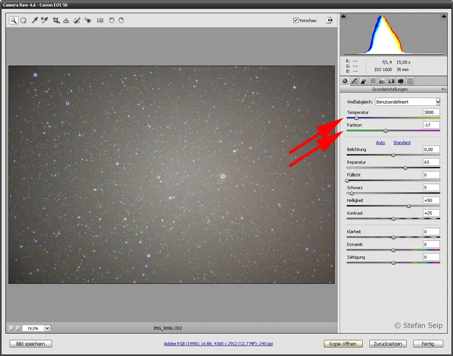This screenshot has height=356, width=453.
Task: Toggle the Vorschau preview checkbox
Action: (x=296, y=20)
